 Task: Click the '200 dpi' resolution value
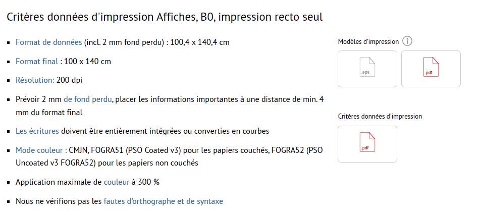71,80
